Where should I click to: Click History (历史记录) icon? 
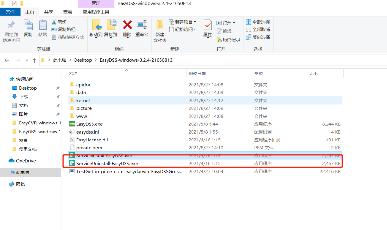pyautogui.click(x=219, y=40)
